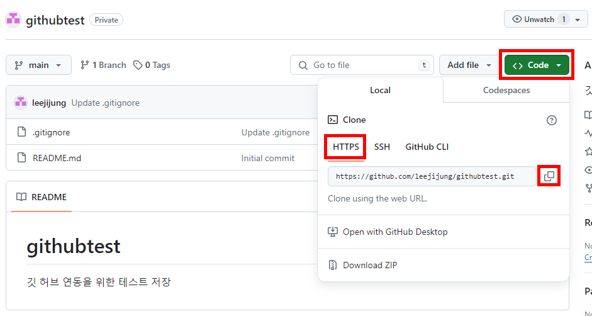Select the README tab

click(x=42, y=197)
